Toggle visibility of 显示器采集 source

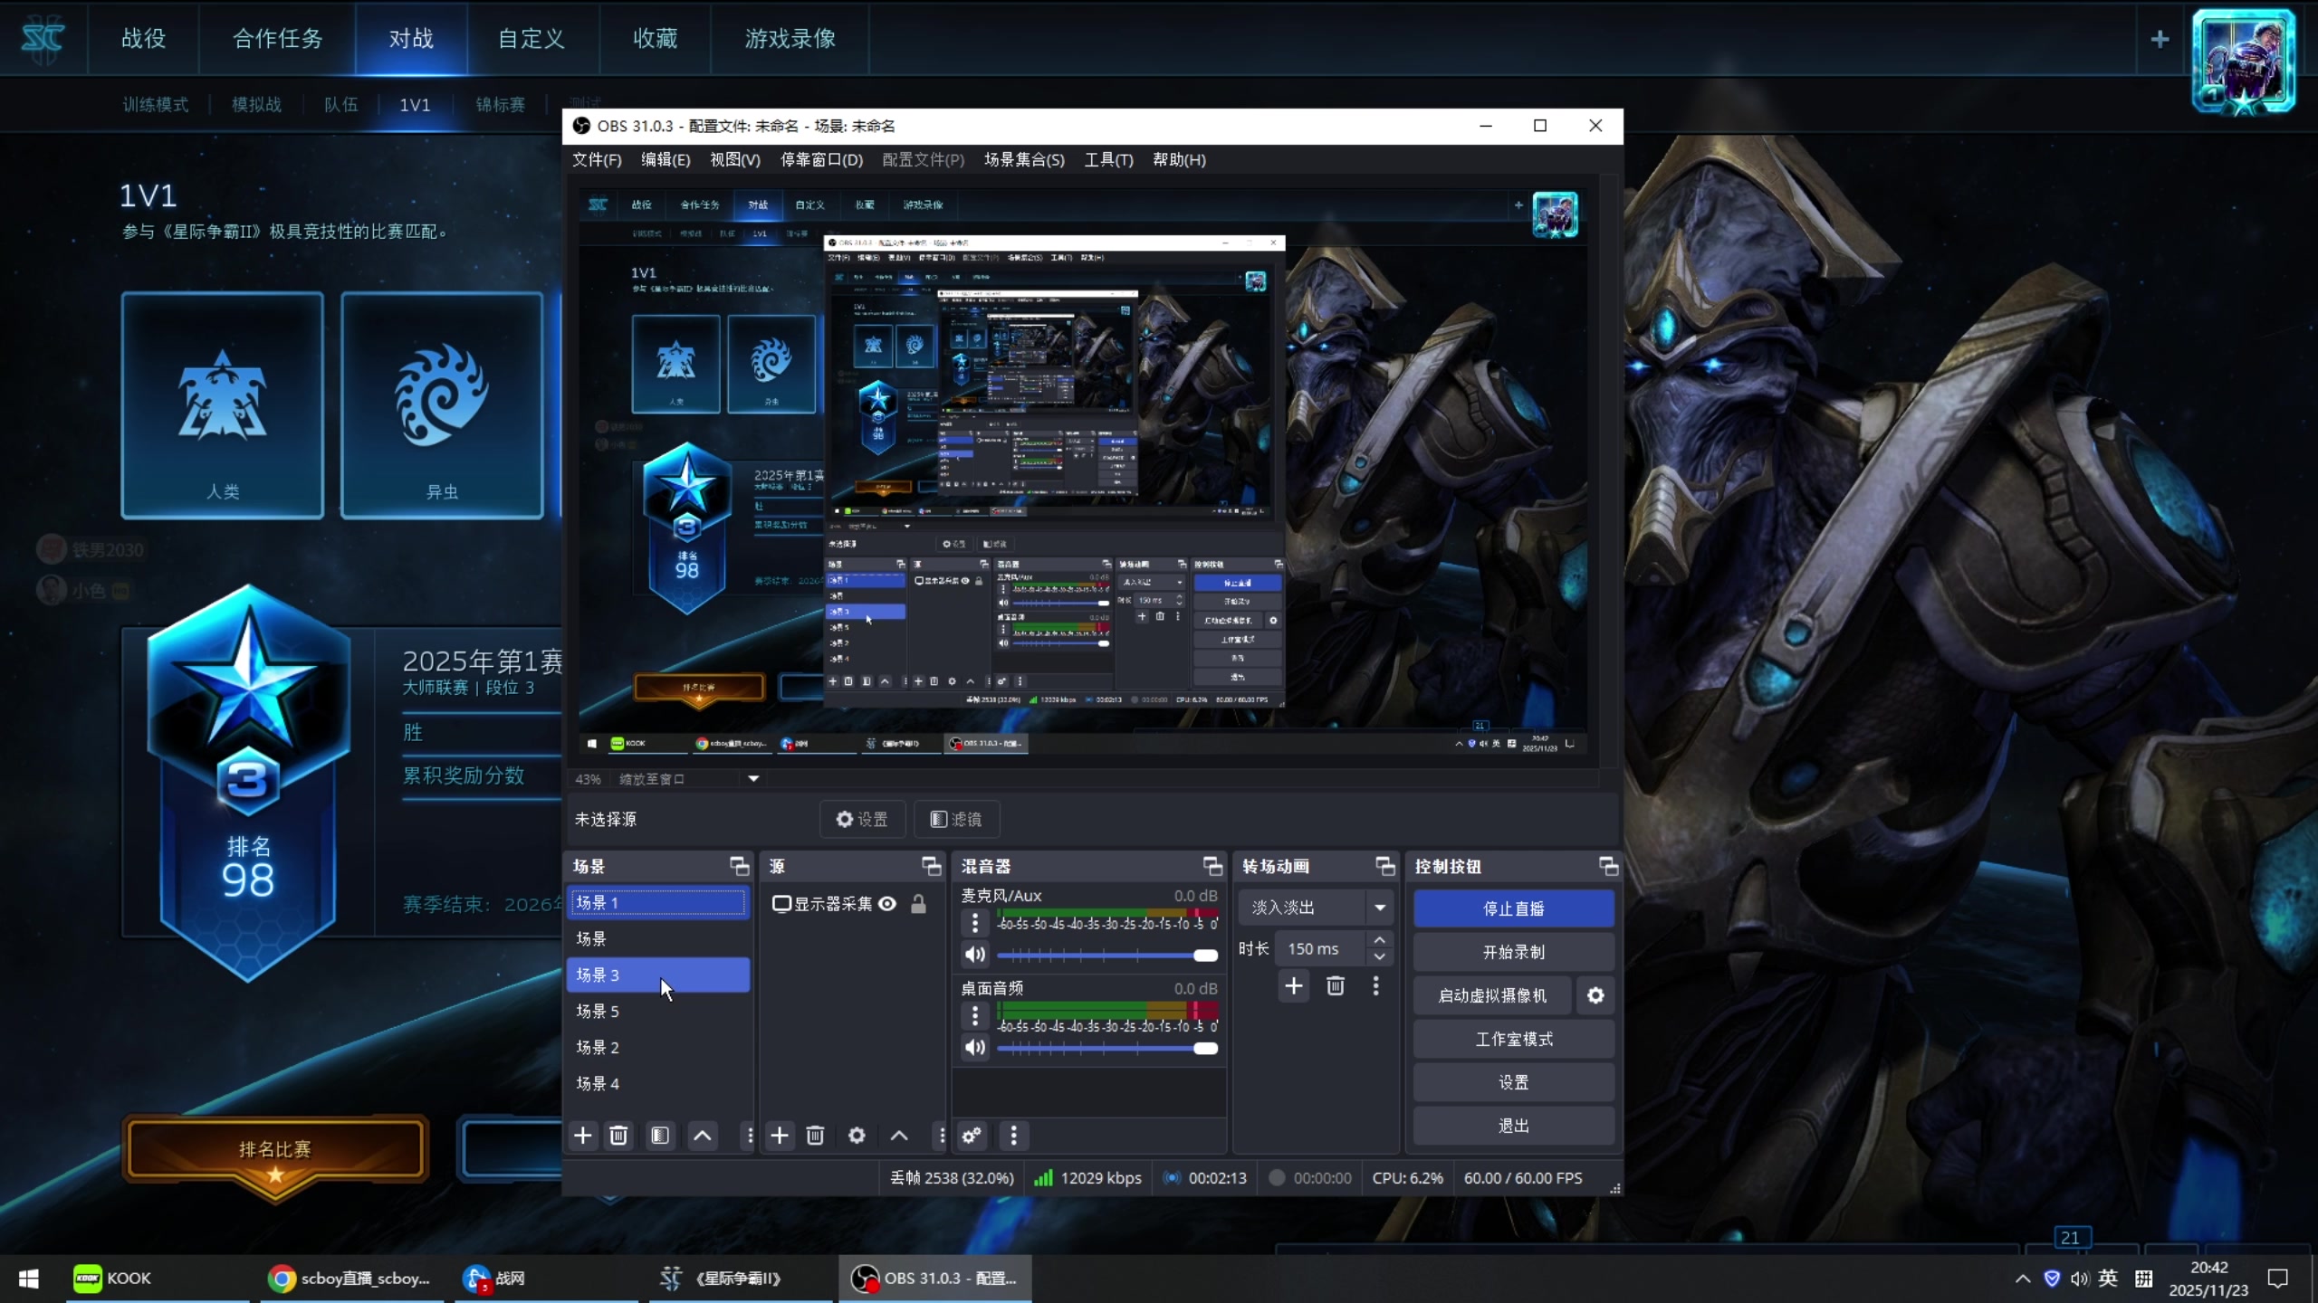click(x=887, y=903)
